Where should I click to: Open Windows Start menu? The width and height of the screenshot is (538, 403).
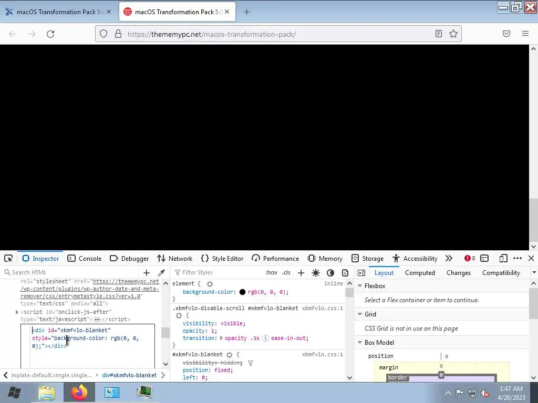coord(14,393)
